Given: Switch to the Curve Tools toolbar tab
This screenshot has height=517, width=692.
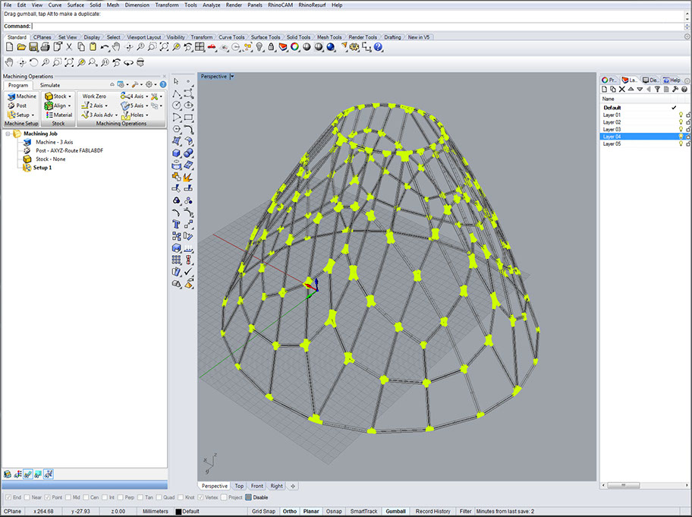Looking at the screenshot, I should pos(231,37).
